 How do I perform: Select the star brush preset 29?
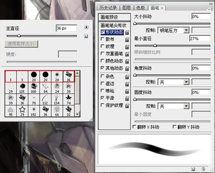[x=22, y=111]
